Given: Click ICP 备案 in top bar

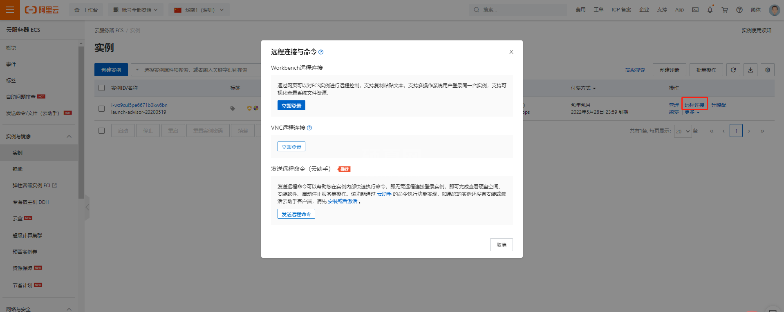Looking at the screenshot, I should point(621,10).
